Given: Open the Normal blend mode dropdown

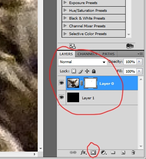Looking at the screenshot, I should (83, 62).
